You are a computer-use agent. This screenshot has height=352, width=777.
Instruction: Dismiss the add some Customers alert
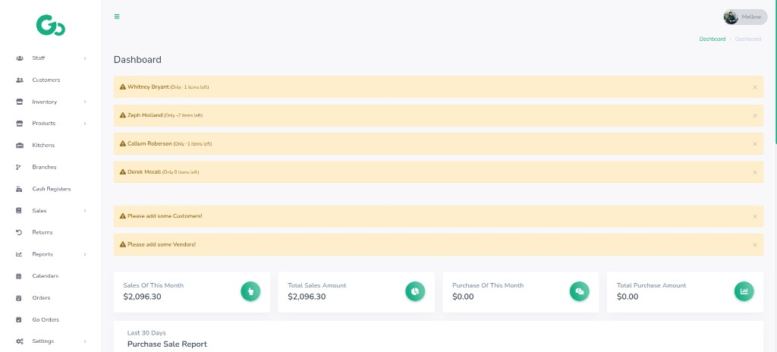(755, 217)
